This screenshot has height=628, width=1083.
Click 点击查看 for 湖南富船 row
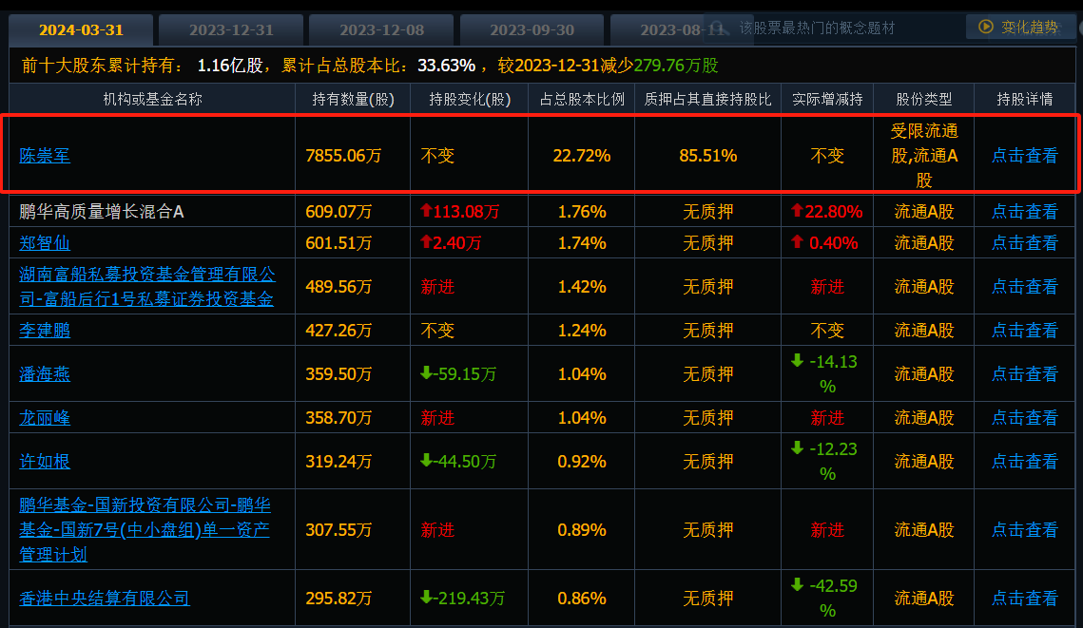pos(1024,286)
